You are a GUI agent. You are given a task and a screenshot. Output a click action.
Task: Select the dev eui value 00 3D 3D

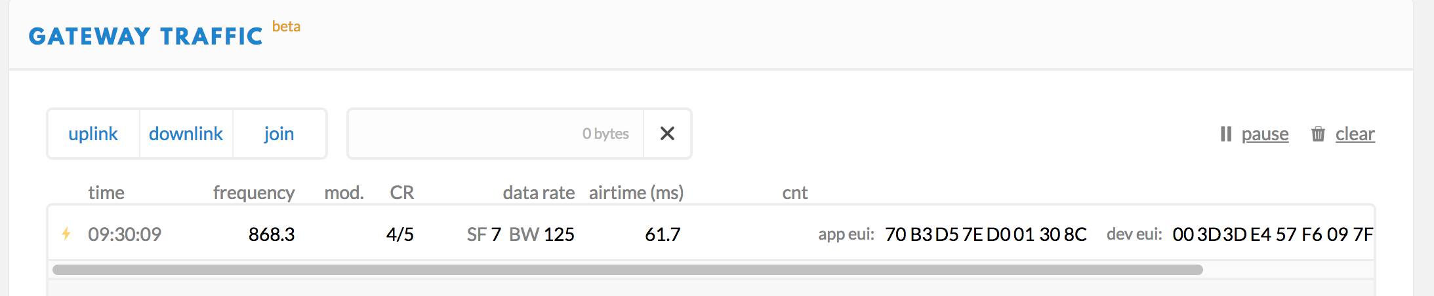point(1273,234)
